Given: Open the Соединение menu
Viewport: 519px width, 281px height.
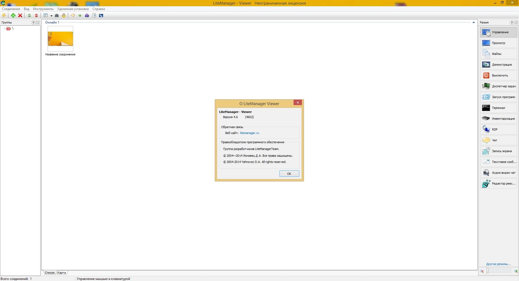Looking at the screenshot, I should [11, 9].
